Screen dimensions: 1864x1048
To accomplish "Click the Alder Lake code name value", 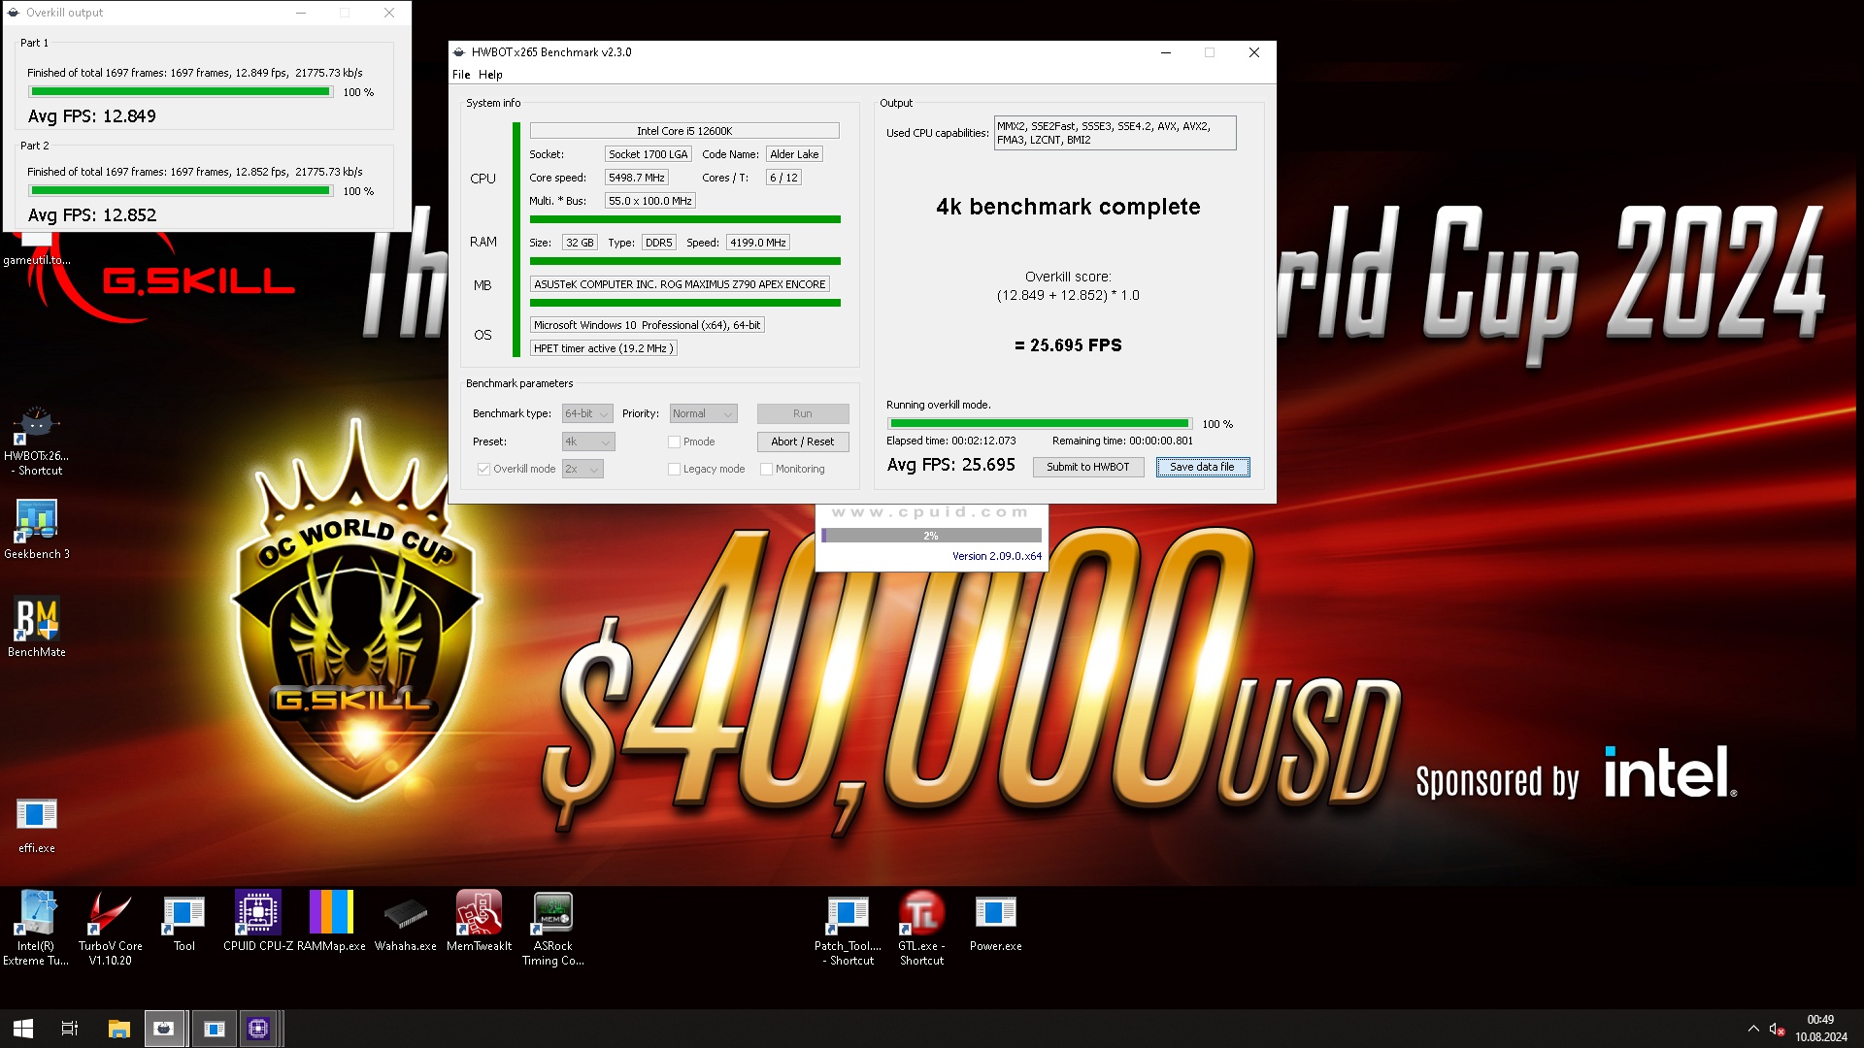I will click(794, 154).
